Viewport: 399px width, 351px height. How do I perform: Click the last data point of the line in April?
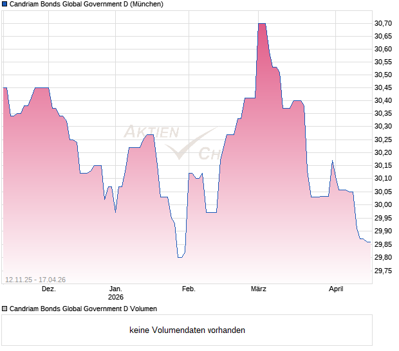[369, 242]
